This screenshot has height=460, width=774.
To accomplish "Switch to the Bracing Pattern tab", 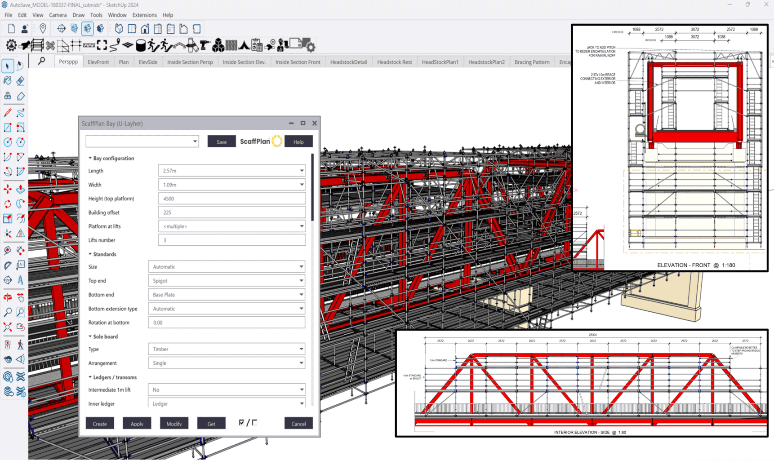I will 532,62.
